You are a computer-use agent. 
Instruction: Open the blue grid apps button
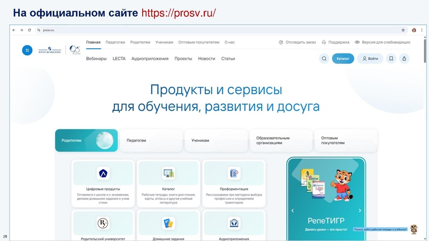[x=27, y=50]
